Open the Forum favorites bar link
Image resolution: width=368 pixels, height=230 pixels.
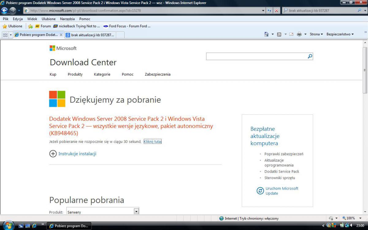[43, 26]
